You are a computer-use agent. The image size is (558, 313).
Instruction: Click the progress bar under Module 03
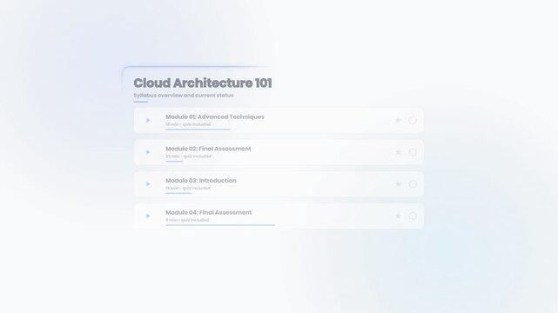[178, 193]
